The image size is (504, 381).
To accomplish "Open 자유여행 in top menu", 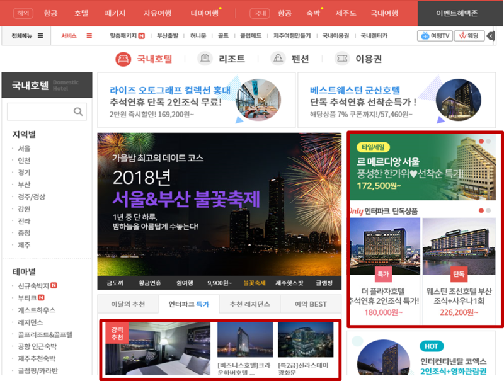I will pos(157,13).
